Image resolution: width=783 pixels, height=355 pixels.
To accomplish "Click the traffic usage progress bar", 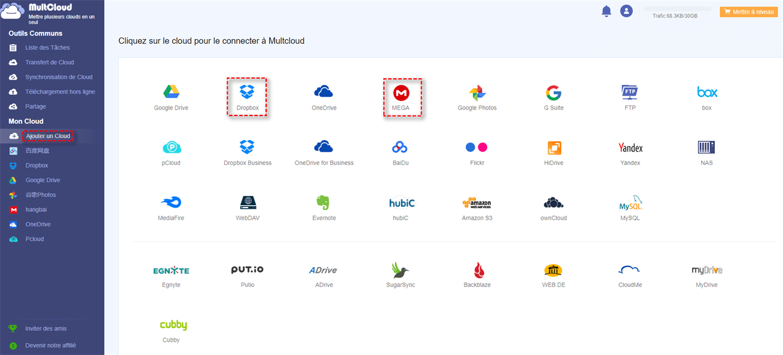I will tap(678, 9).
